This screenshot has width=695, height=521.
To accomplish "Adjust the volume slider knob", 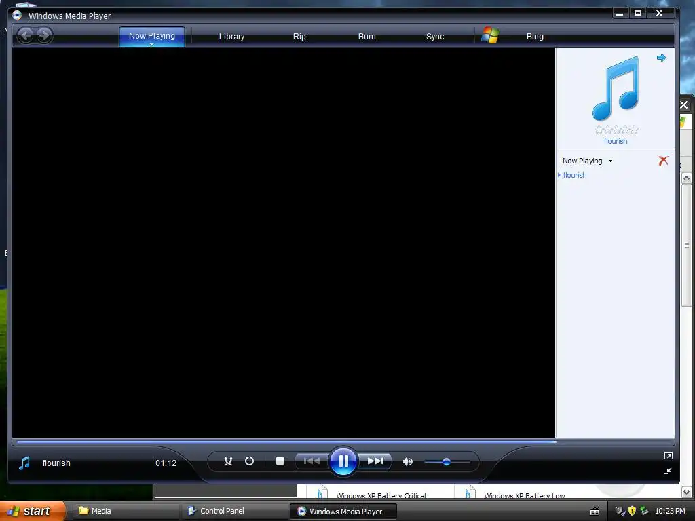I will coord(447,461).
